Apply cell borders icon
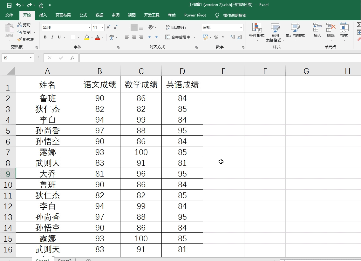 tap(73, 37)
